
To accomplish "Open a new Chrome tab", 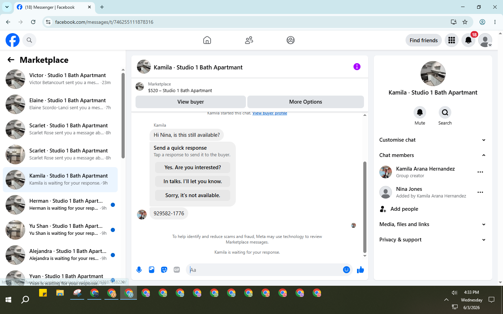I will pyautogui.click(x=102, y=7).
